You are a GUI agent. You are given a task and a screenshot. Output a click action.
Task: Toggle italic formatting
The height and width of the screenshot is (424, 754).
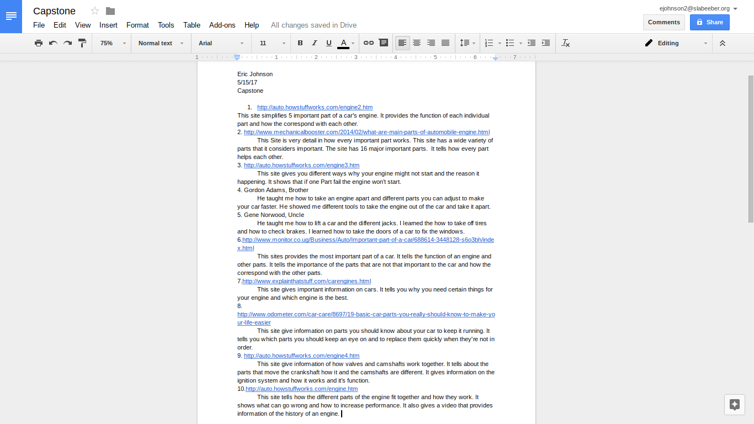pos(315,43)
